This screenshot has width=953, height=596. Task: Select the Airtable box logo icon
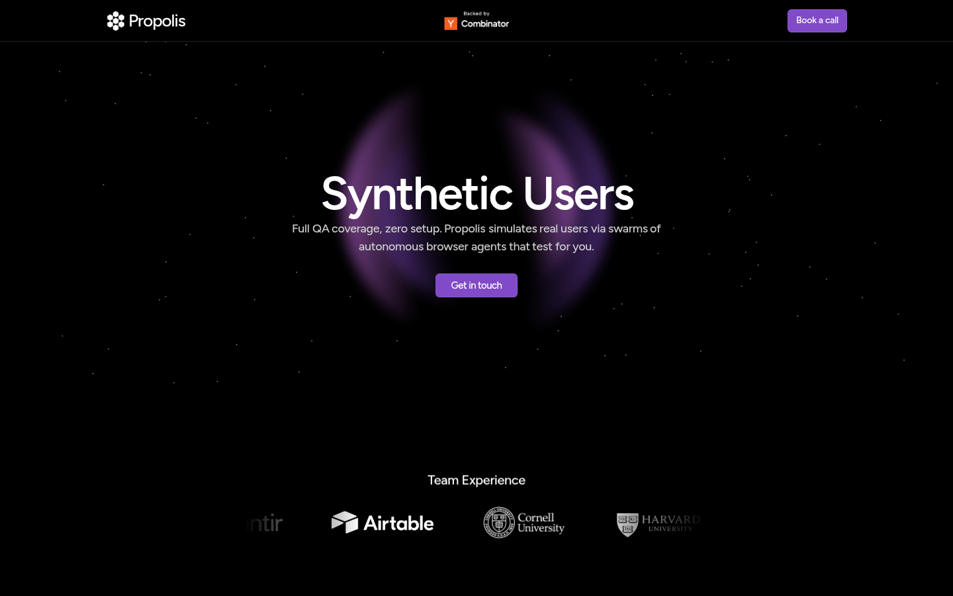pyautogui.click(x=345, y=522)
